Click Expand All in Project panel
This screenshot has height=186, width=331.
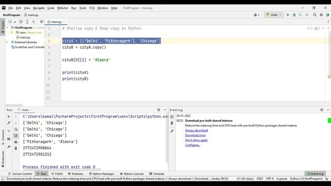pyautogui.click(x=27, y=22)
